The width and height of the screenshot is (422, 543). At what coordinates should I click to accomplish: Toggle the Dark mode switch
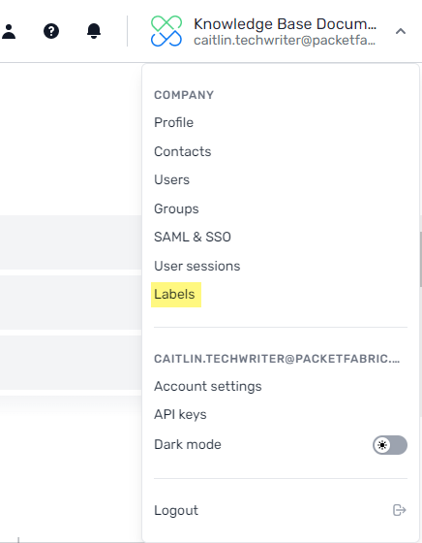click(x=390, y=445)
